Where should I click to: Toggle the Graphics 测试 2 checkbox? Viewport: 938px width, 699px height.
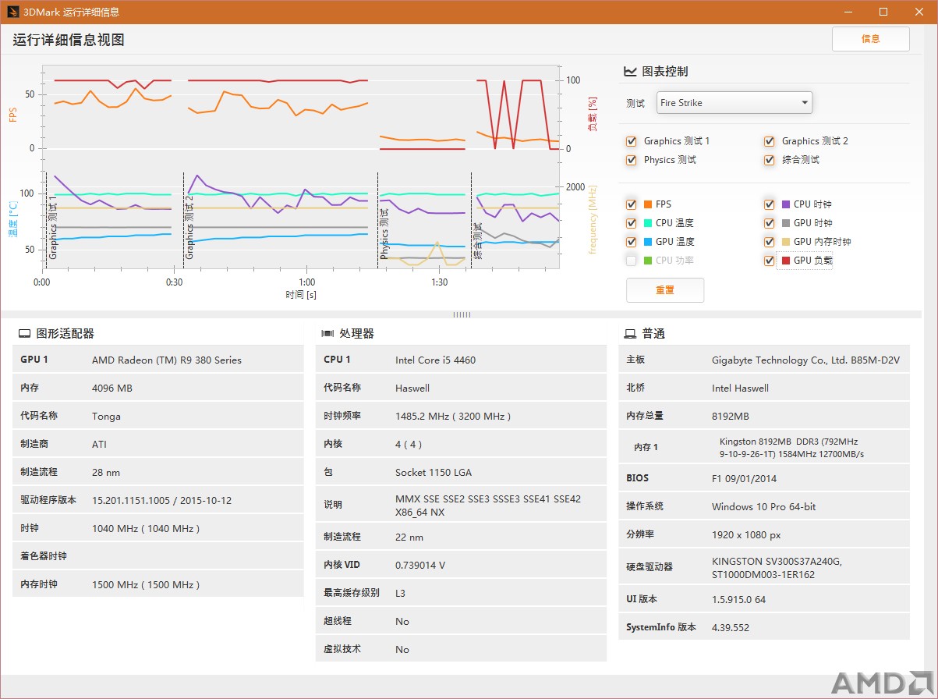tap(769, 141)
